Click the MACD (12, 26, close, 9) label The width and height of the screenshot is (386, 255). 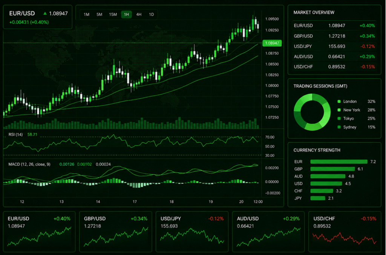tap(29, 164)
